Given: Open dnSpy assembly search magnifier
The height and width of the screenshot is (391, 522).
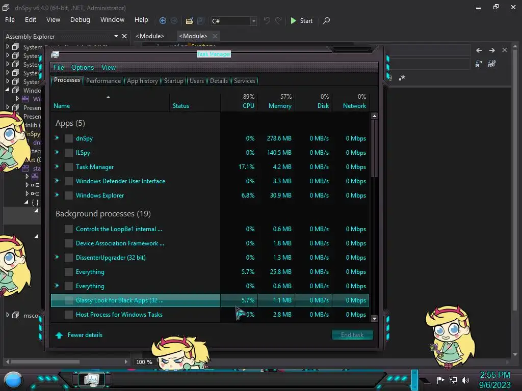Looking at the screenshot, I should [x=326, y=20].
